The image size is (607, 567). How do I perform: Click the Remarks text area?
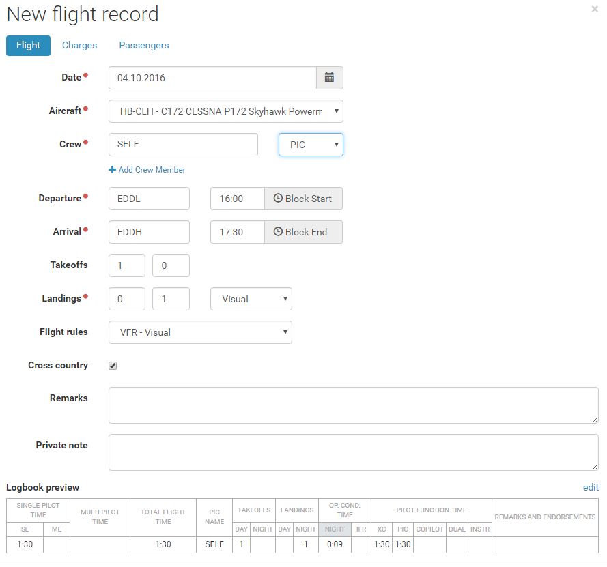click(x=353, y=405)
